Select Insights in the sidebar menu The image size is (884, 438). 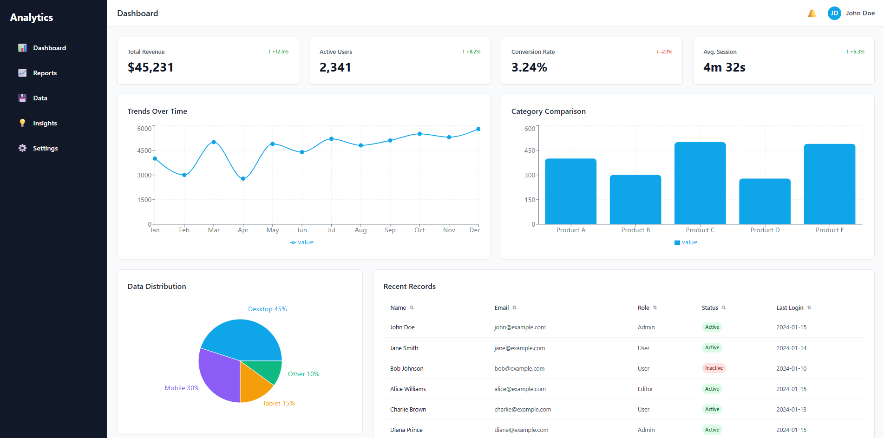tap(45, 123)
